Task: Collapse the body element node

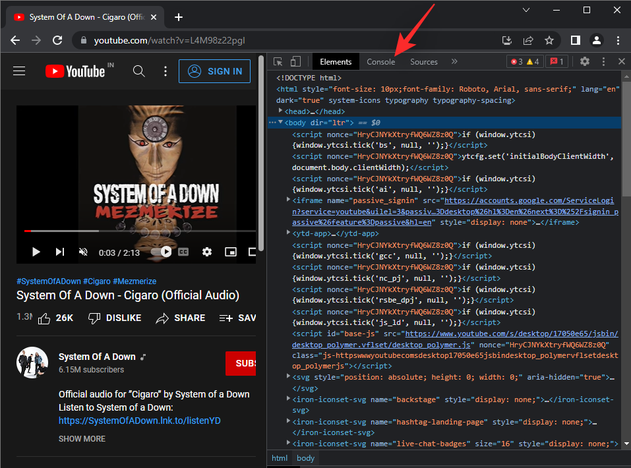Action: (x=280, y=122)
